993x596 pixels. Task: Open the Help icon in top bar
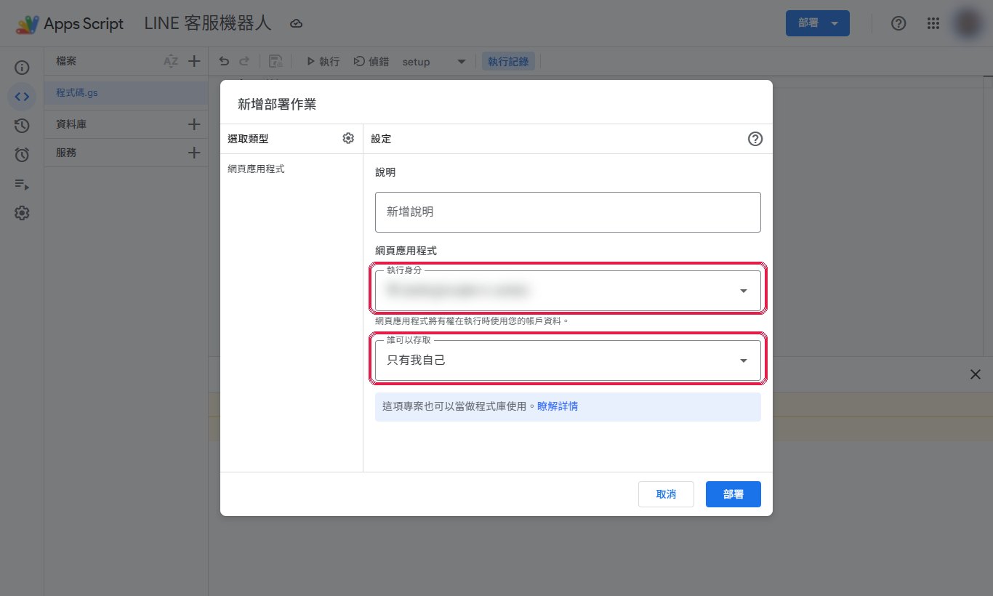click(898, 23)
